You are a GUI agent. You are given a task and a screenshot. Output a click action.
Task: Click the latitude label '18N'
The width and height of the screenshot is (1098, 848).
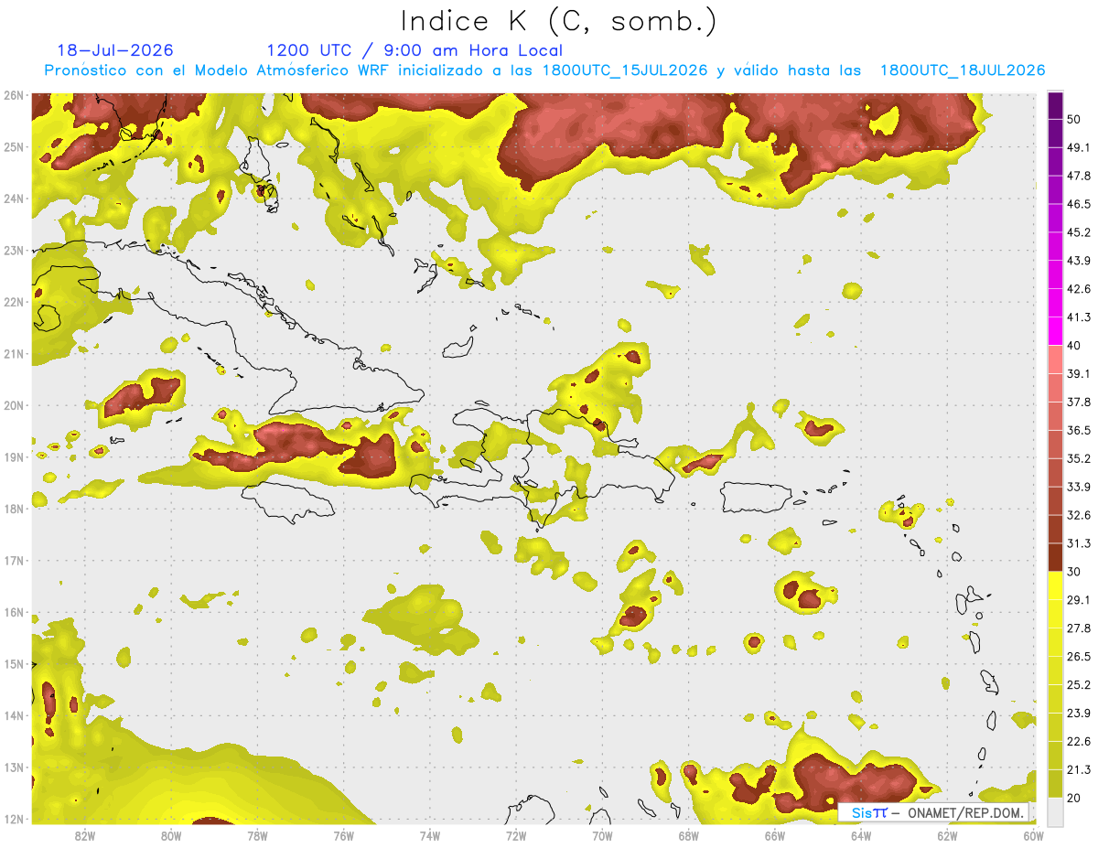13,509
